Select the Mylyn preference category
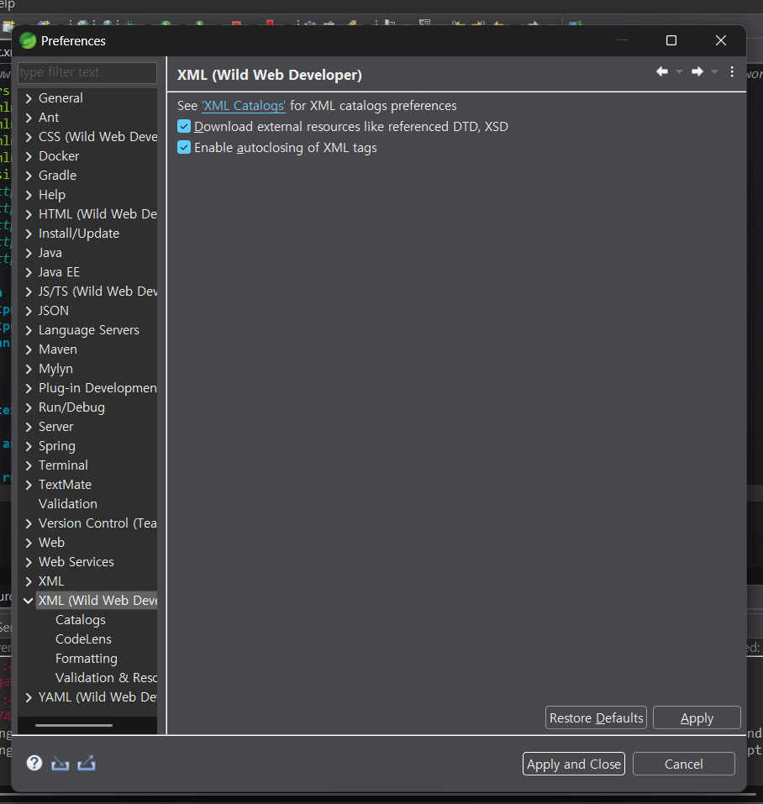This screenshot has height=804, width=763. 56,369
